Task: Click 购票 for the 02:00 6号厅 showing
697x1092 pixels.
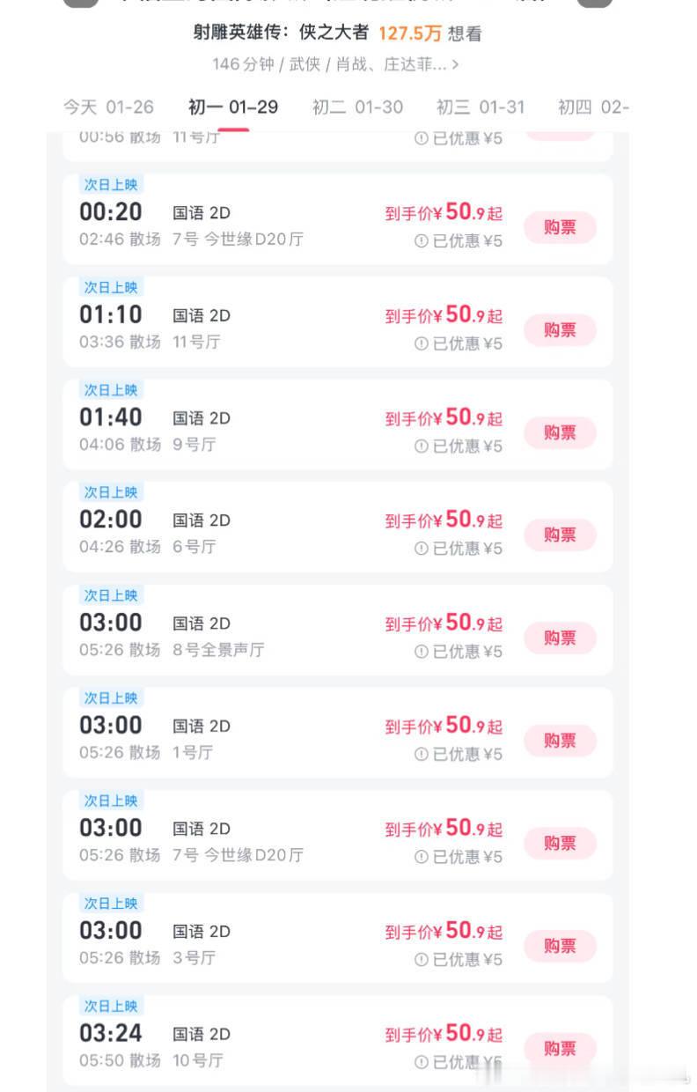Action: [561, 535]
